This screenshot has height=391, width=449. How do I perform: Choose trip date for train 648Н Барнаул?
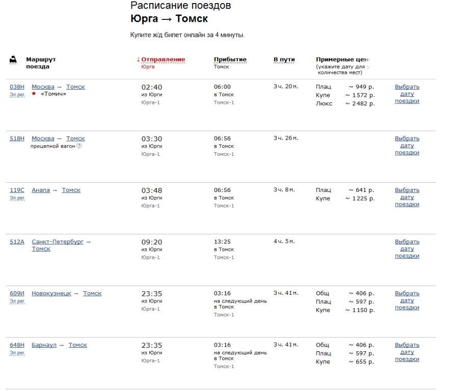pyautogui.click(x=407, y=352)
